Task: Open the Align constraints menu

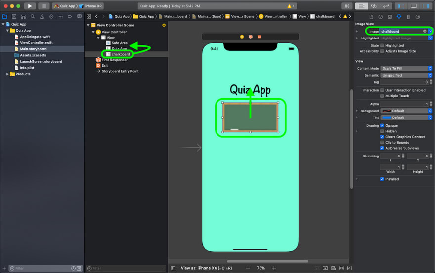Action: (333, 268)
